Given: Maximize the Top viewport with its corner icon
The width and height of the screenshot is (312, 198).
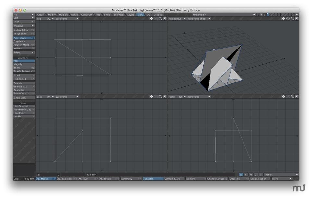Looking at the screenshot, I should (165, 19).
